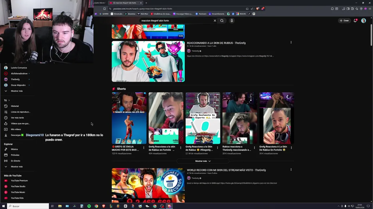The height and width of the screenshot is (209, 373).
Task: Open the REACCIONANDO A LA SKIN DE RUBIUS thumbnail
Action: coord(148,61)
